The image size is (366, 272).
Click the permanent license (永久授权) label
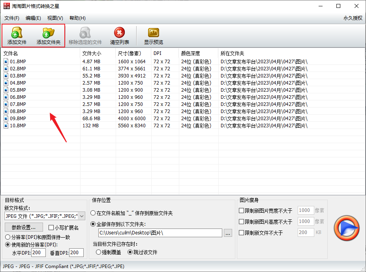[x=353, y=18]
